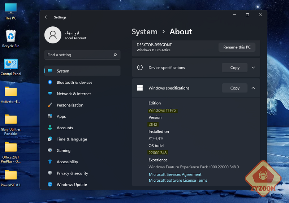This screenshot has height=203, width=289.
Task: Click Rename this PC button
Action: coord(237,47)
